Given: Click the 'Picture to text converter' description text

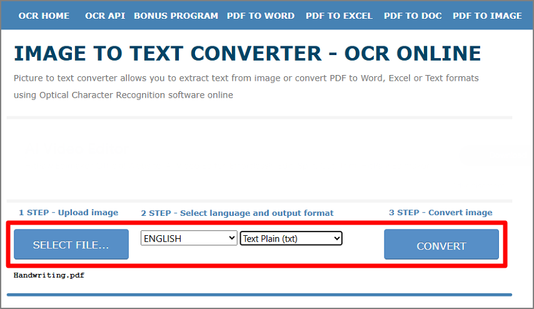Looking at the screenshot, I should (x=246, y=86).
